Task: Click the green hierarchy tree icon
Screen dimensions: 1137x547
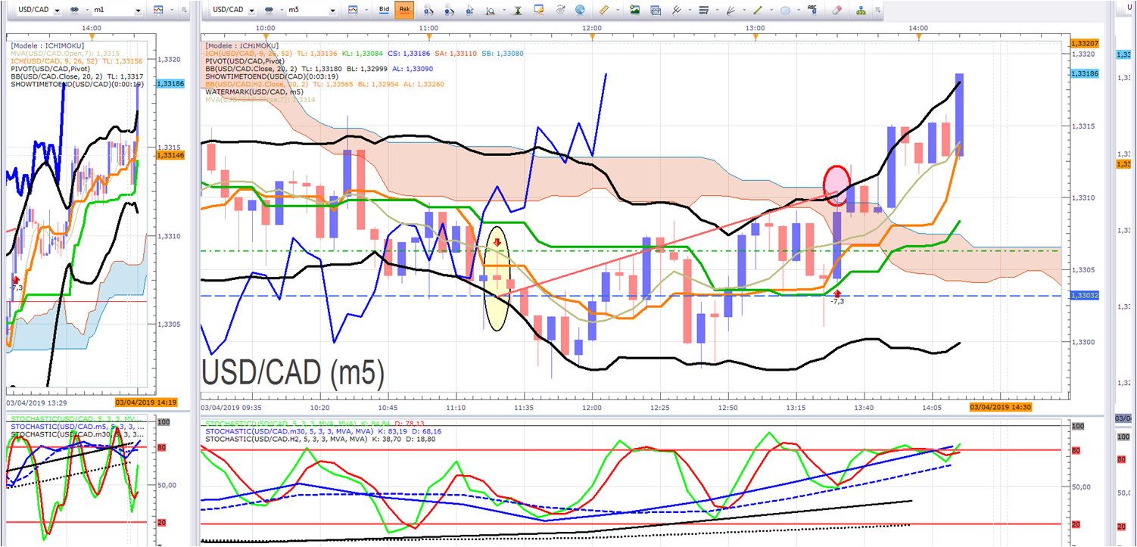Action: click(x=861, y=11)
